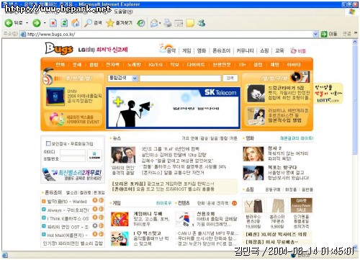Click the green Go arrow by address bar
This screenshot has width=360, height=260.
coord(324,34)
